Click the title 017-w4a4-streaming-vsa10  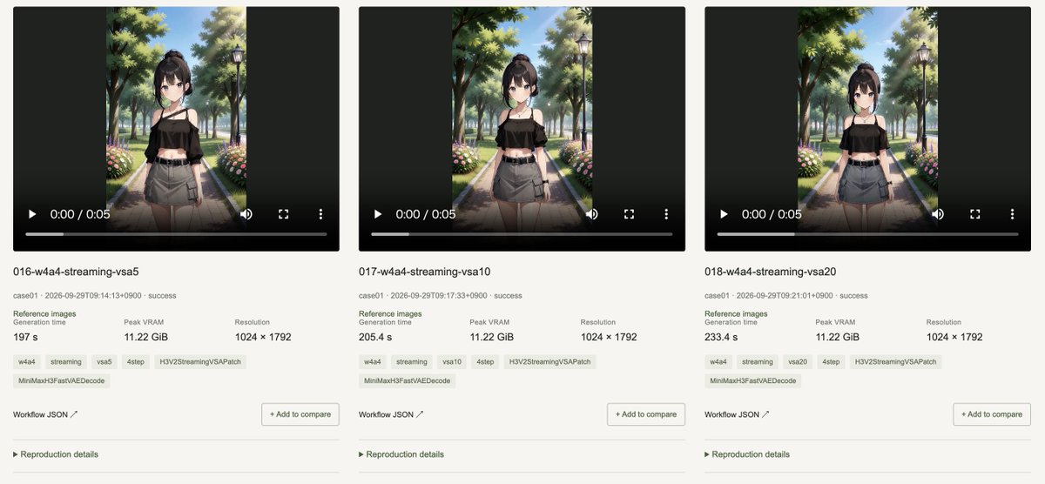point(425,272)
